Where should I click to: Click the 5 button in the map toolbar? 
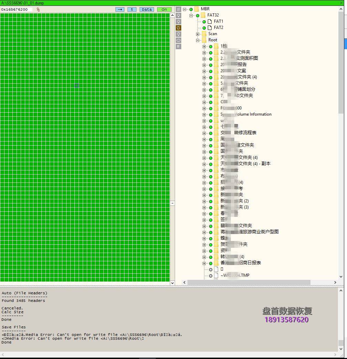(132, 9)
